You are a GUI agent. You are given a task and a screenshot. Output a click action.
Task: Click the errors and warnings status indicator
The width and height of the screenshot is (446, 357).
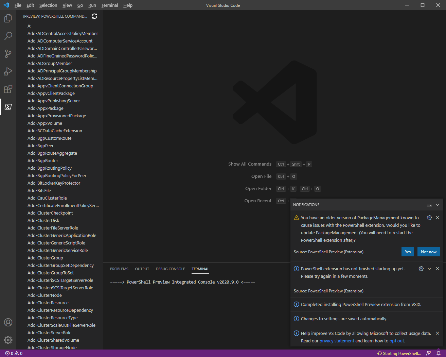click(x=14, y=354)
